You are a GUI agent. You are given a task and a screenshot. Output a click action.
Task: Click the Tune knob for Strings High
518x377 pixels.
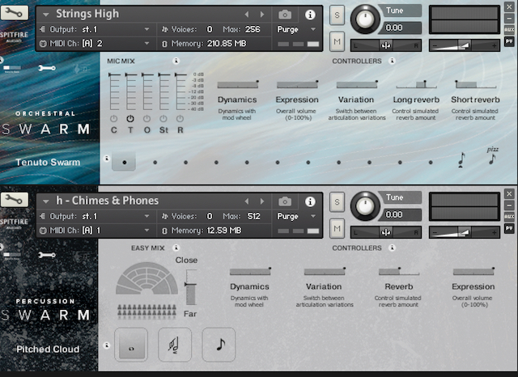point(365,19)
